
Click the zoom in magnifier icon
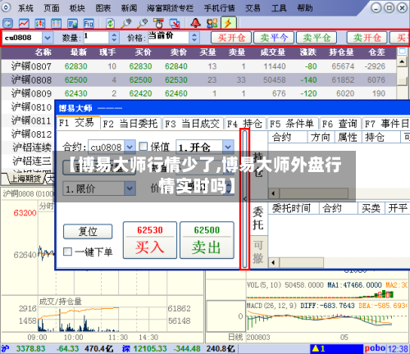tap(126, 24)
